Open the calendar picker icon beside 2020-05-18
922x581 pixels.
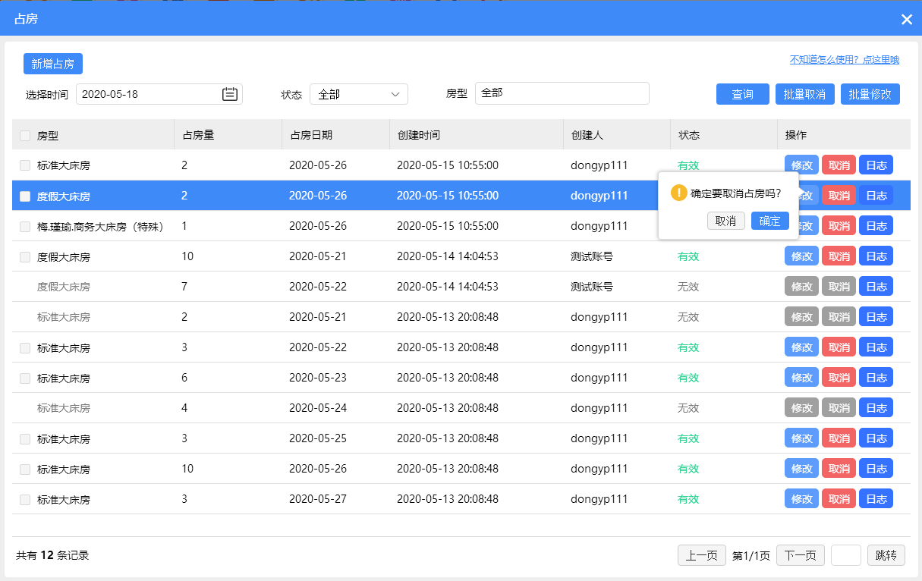(230, 94)
